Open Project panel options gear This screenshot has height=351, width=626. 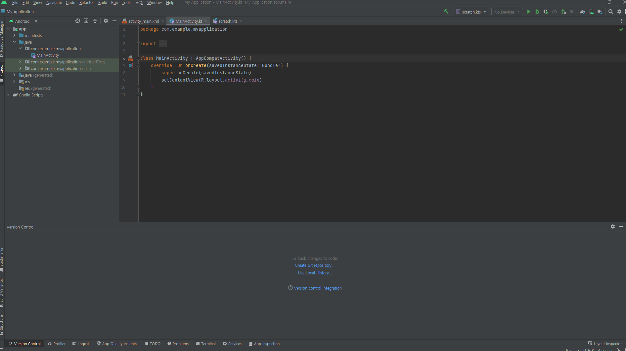coord(106,21)
